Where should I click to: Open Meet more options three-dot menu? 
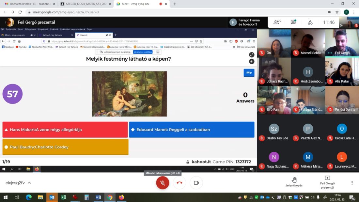pos(352,182)
